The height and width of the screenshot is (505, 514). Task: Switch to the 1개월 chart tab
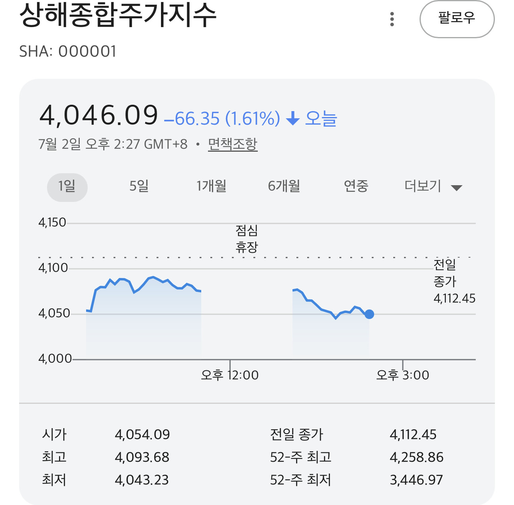(211, 186)
